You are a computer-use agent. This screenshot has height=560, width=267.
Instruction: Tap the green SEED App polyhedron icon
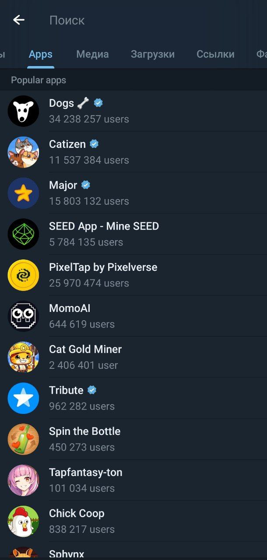23,234
